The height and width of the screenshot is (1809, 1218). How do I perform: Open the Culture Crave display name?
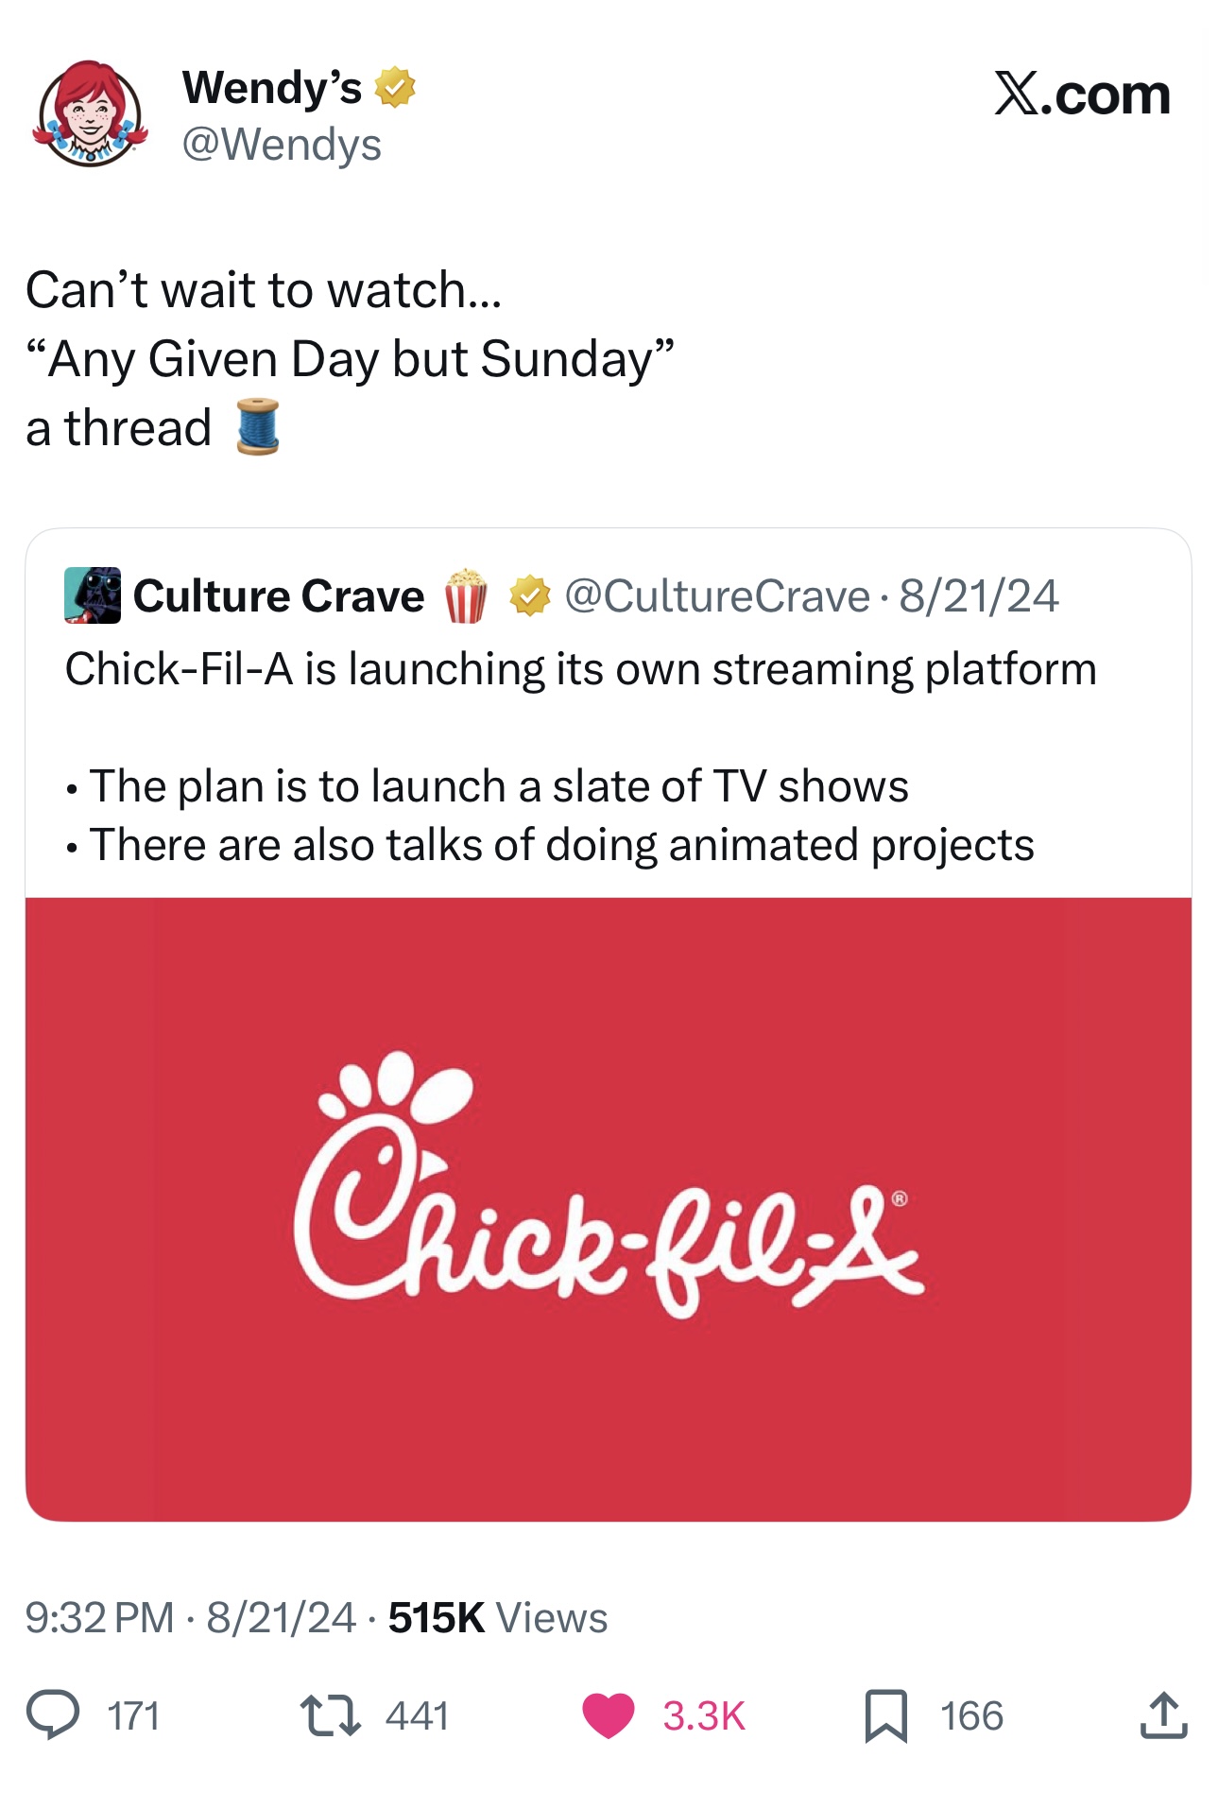279,596
